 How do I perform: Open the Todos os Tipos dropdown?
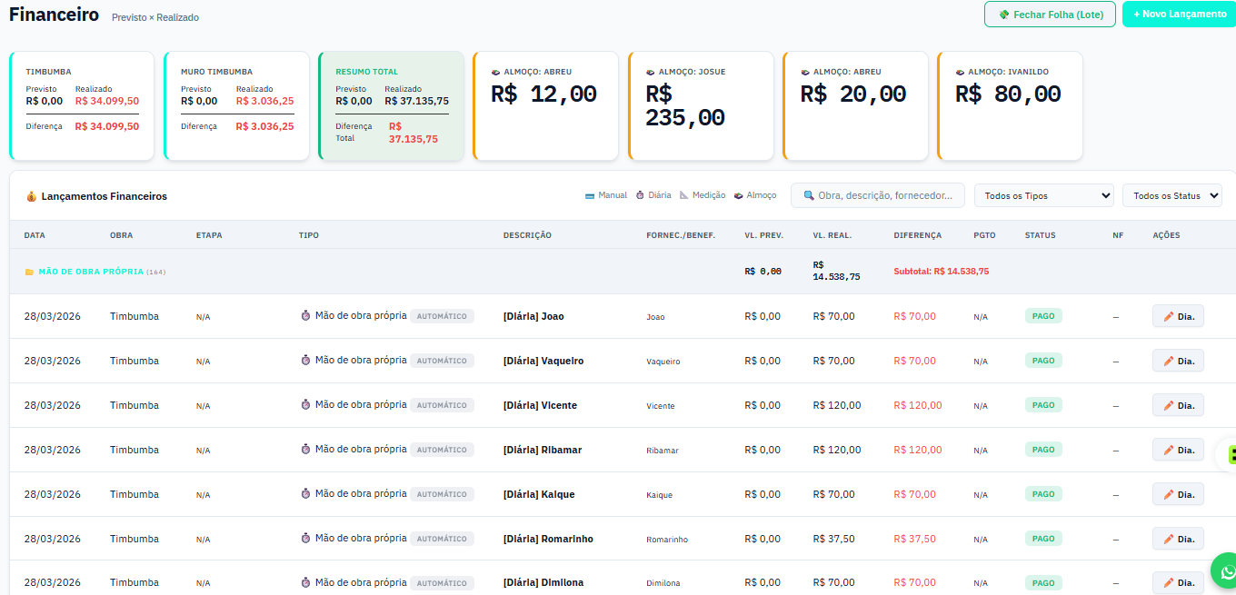(x=1043, y=195)
